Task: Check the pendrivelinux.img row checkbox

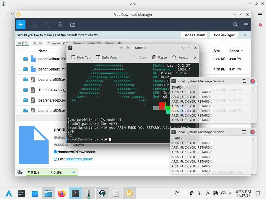Action: pyautogui.click(x=20, y=69)
